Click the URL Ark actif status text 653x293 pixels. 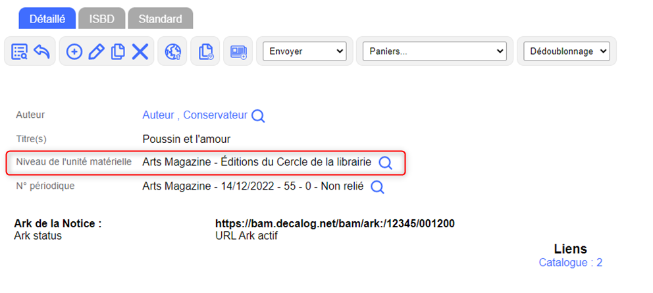pos(246,236)
